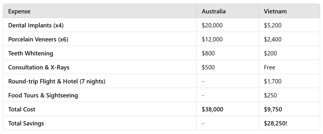Image resolution: width=323 pixels, height=134 pixels.
Task: Click the $12,000 veneers cost cell
Action: click(x=212, y=40)
